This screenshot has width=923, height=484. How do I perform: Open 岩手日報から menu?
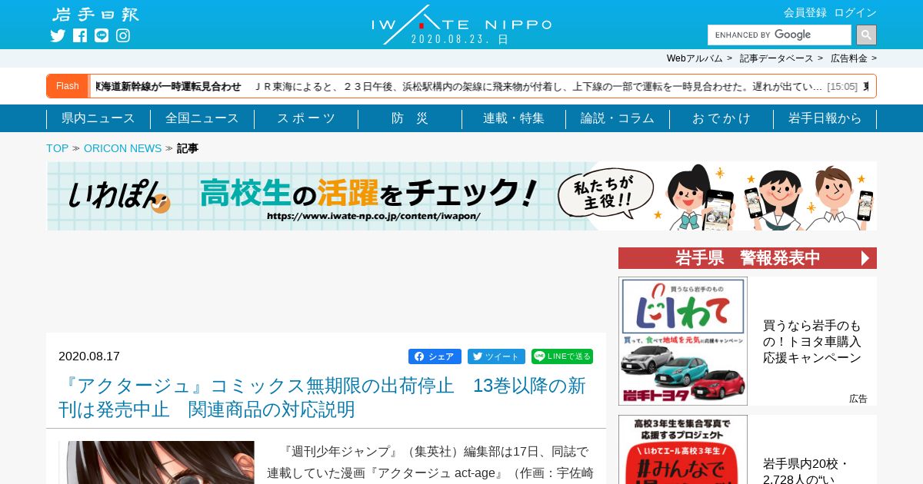(x=825, y=118)
